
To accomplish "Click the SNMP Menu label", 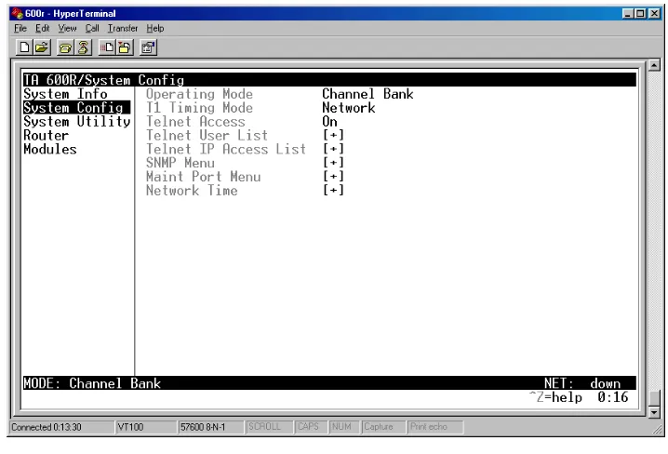I will [180, 163].
